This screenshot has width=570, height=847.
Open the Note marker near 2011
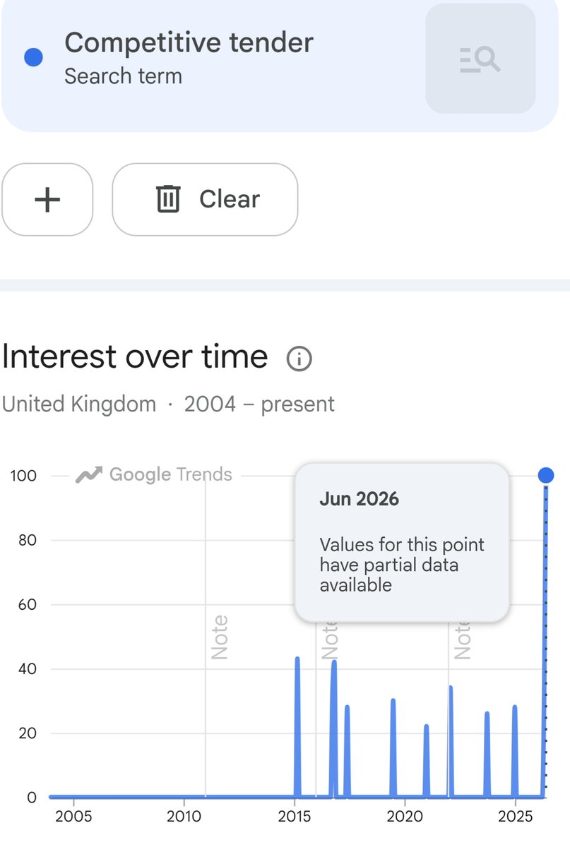click(220, 637)
